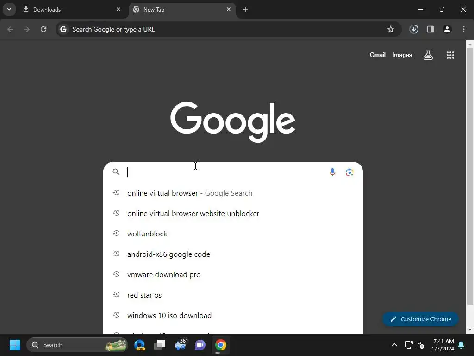The width and height of the screenshot is (474, 356).
Task: Click the scrollbar down arrow
Action: (x=470, y=330)
